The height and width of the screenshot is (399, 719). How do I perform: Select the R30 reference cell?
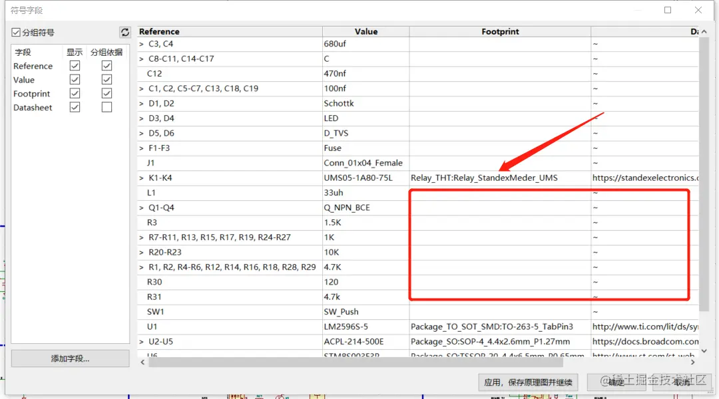click(x=230, y=282)
